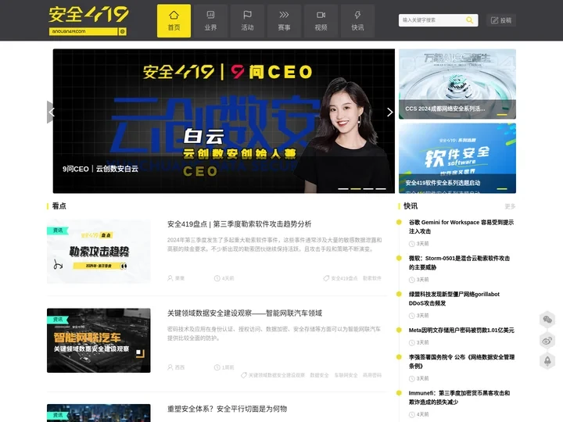
Task: Click the 关键领域数据安全建设观察 tag
Action: point(277,375)
